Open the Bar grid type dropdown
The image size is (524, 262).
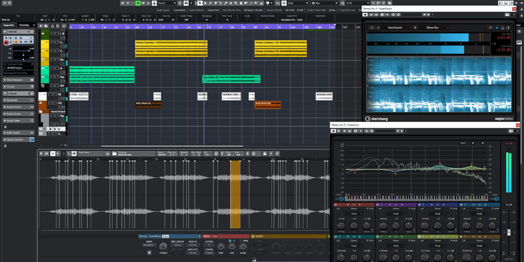click(x=324, y=3)
